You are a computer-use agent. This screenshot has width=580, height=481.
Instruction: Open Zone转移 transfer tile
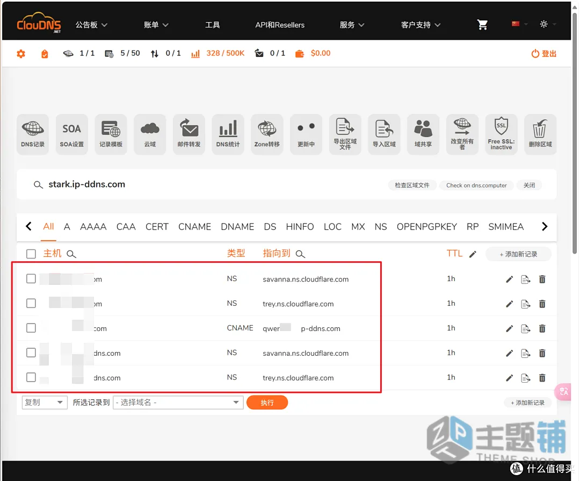(x=267, y=134)
